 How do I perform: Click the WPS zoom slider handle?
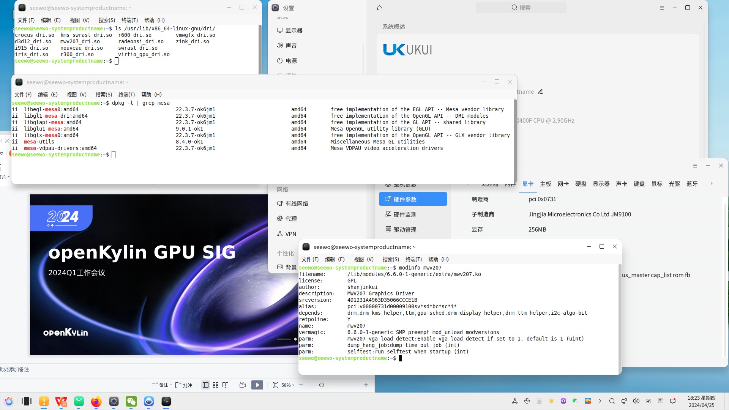coord(322,385)
